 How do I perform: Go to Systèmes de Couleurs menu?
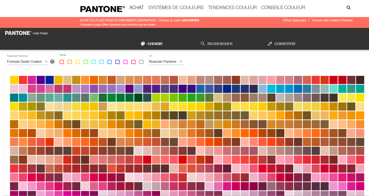tap(176, 8)
